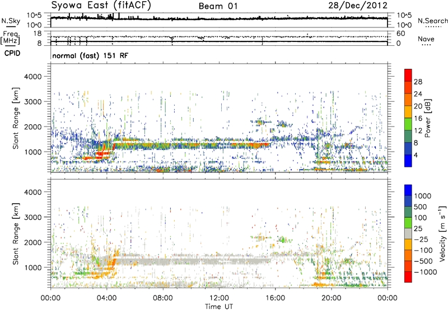Click the red backscatter patch near 04:00 in power panel
This screenshot has width=448, height=310.
click(x=103, y=154)
